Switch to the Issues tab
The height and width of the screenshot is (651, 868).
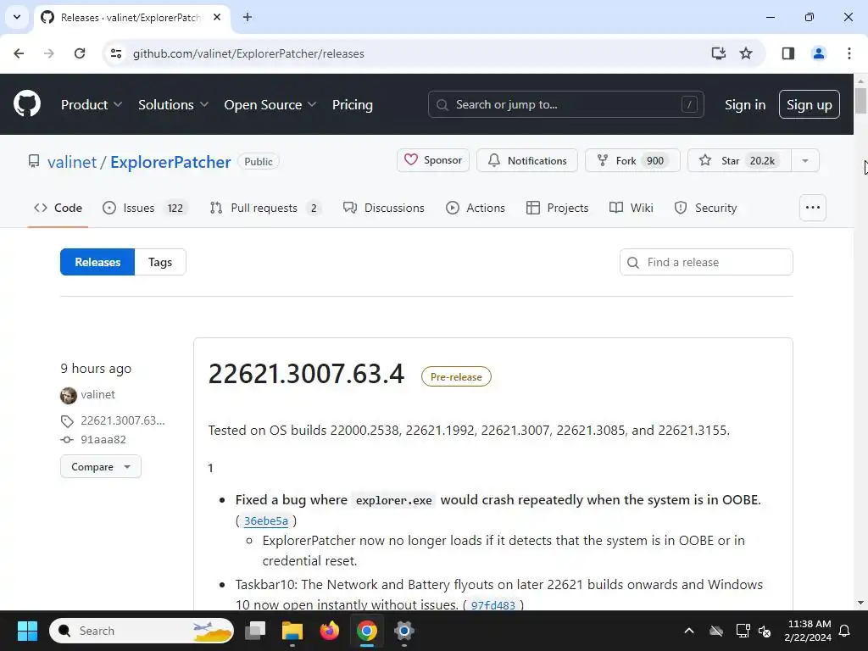[x=145, y=208]
